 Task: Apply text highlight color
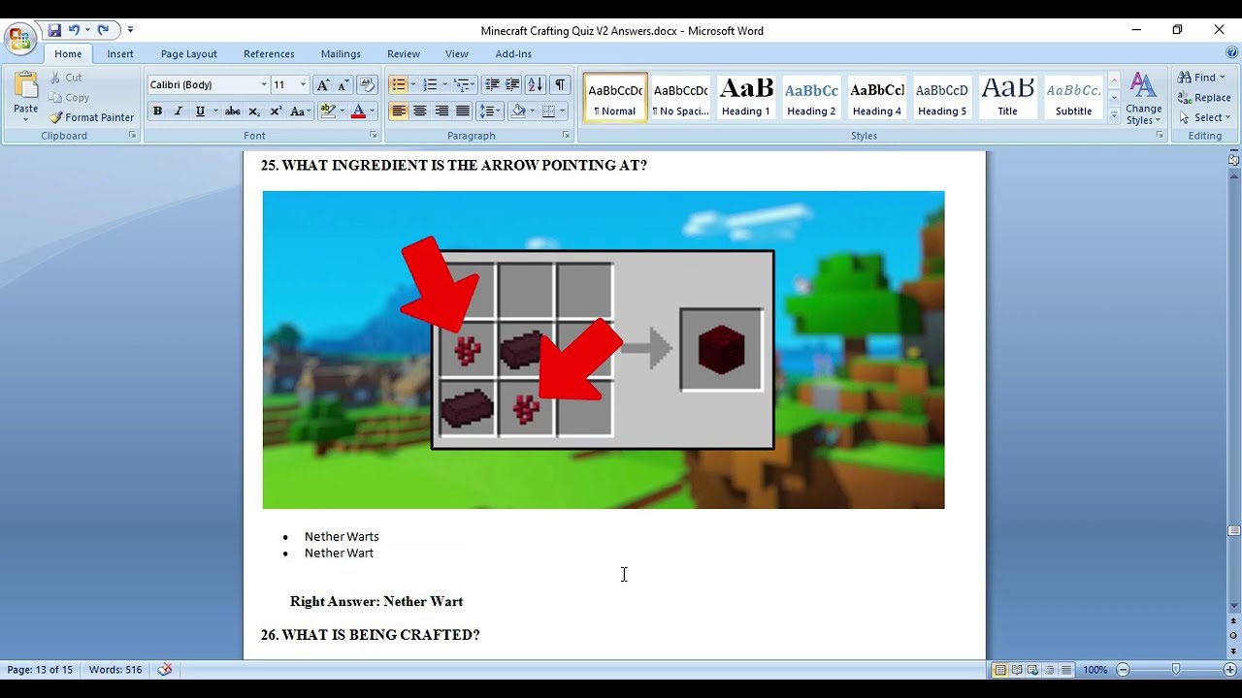click(328, 111)
